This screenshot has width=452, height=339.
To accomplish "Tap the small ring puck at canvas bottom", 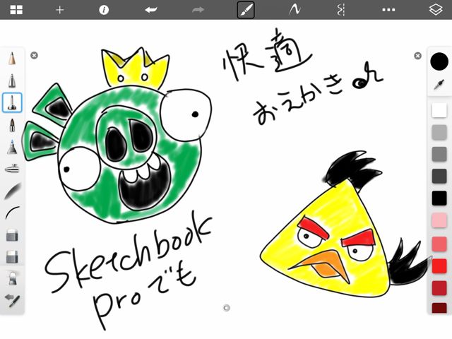I will [x=227, y=308].
